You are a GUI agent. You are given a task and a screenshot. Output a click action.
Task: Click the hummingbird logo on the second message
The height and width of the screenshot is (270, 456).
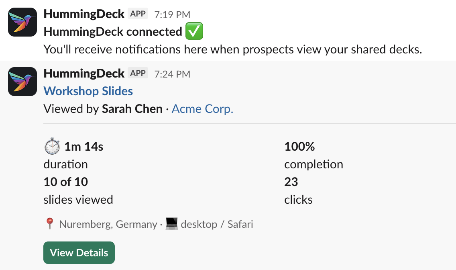(22, 82)
